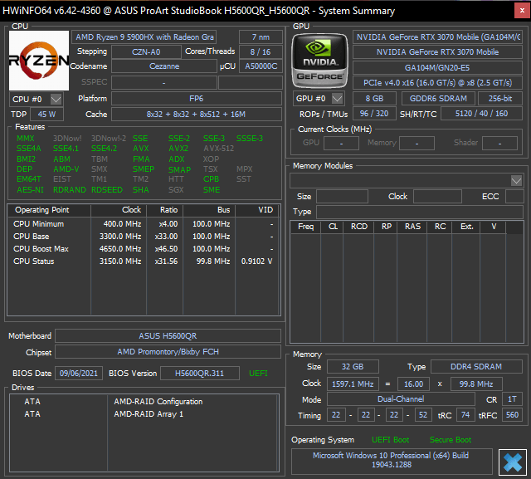This screenshot has height=479, width=531.
Task: Click the AES-NI feature label
Action: coord(30,190)
